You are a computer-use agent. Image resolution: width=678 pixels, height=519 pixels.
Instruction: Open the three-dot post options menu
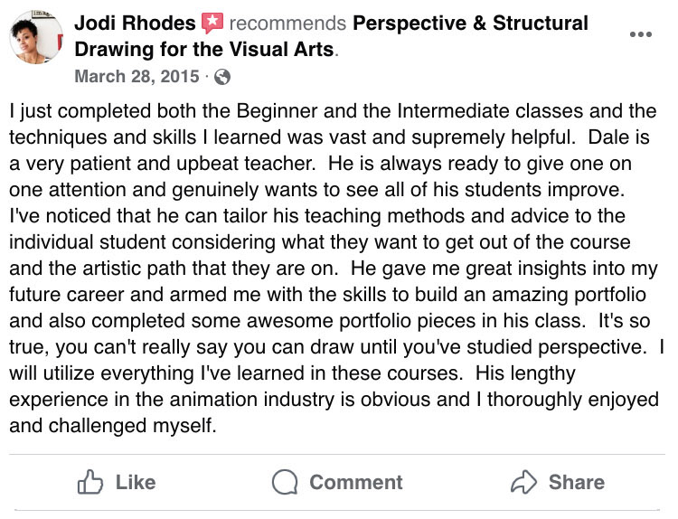coord(640,34)
